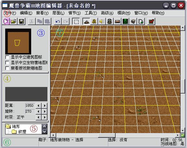187x148 pixels.
Task: Decrease 距离 with left arrow
Action: [38, 105]
